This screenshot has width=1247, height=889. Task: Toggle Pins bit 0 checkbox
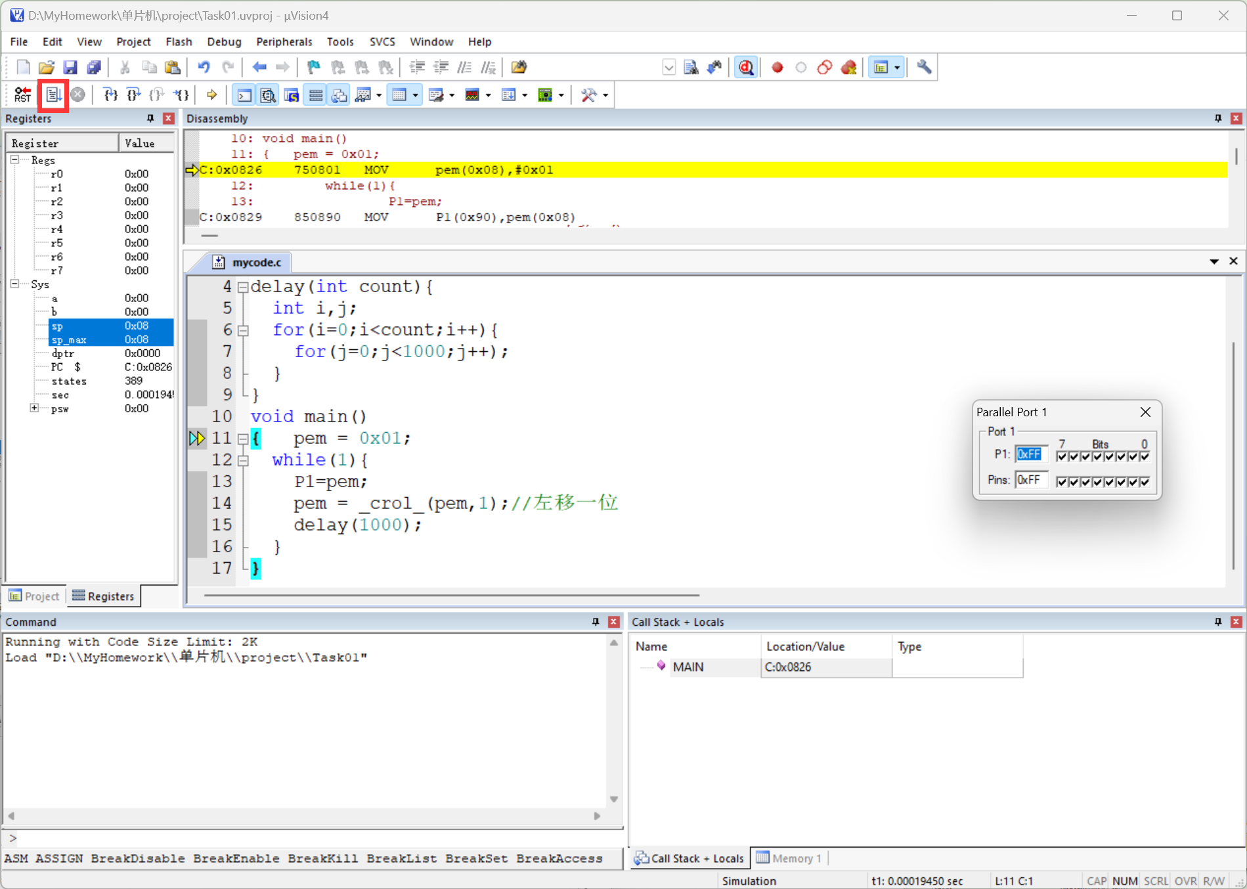click(x=1145, y=482)
